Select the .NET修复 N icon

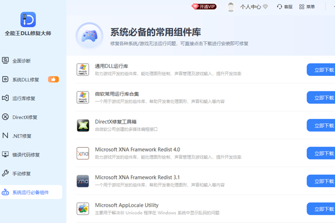pyautogui.click(x=6, y=135)
